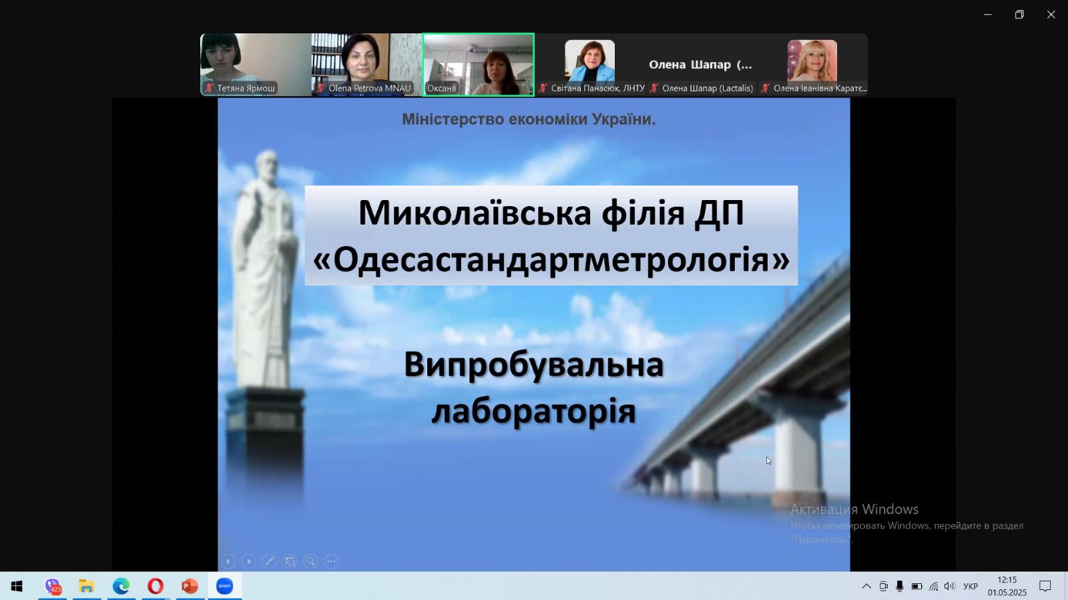Click the slide zoom magnifier icon
Screen dimensions: 1068x600
pyautogui.click(x=310, y=561)
